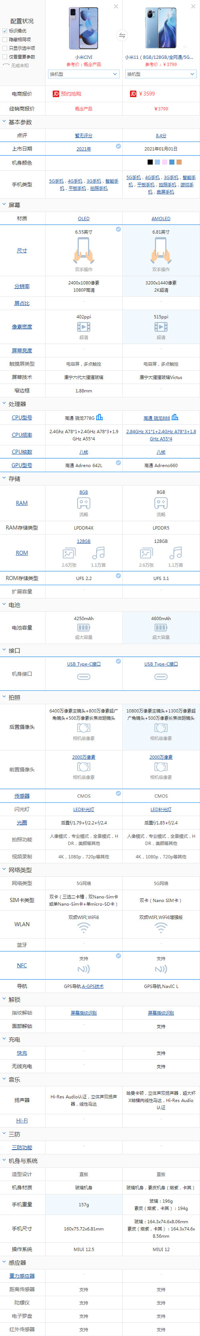Screen dimensions: 200x1336
Task: Open the 像素密度 parameter link
Action: pos(22,327)
